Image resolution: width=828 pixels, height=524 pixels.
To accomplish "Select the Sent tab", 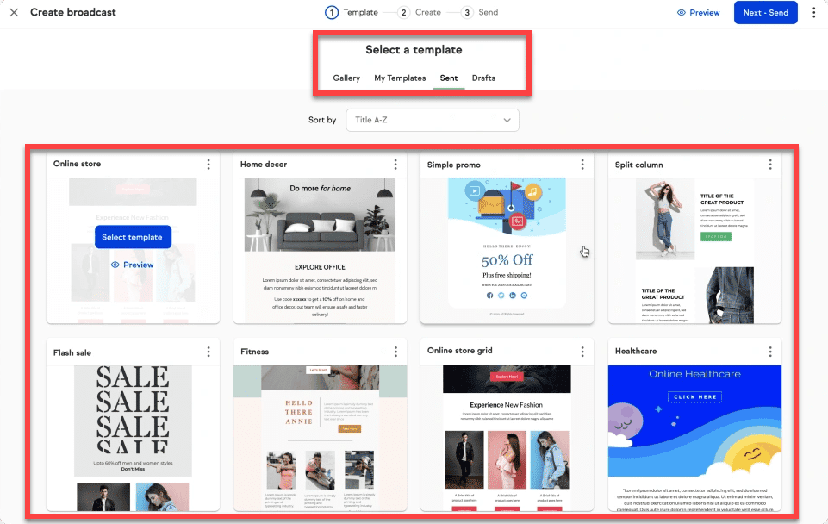I will [449, 78].
